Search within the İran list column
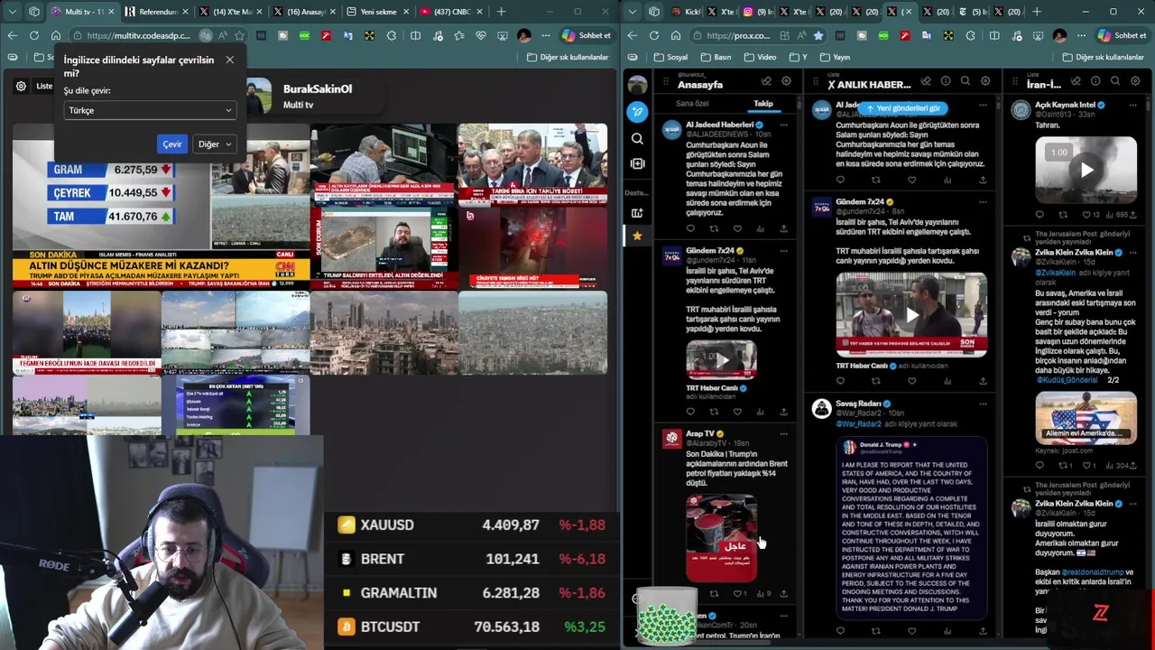1155x650 pixels. (1115, 81)
